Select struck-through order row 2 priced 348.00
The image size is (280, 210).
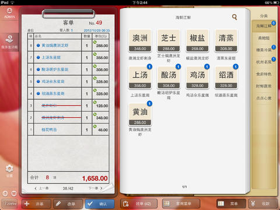pyautogui.click(x=68, y=118)
